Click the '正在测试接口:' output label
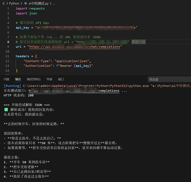The width and height of the screenshot is (191, 182). (15, 91)
